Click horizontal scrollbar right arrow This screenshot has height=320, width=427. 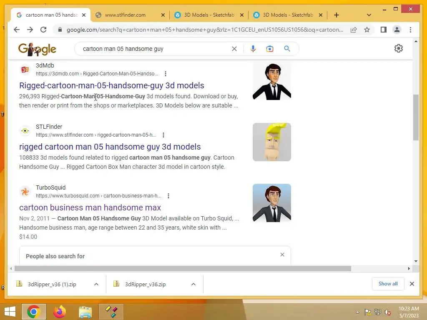409,269
